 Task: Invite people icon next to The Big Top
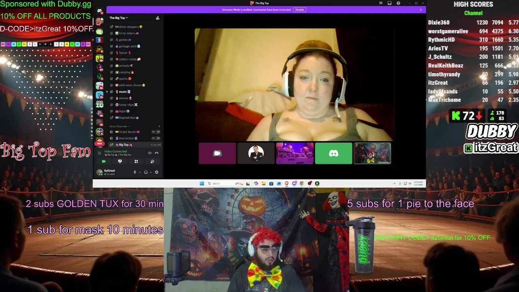158,18
